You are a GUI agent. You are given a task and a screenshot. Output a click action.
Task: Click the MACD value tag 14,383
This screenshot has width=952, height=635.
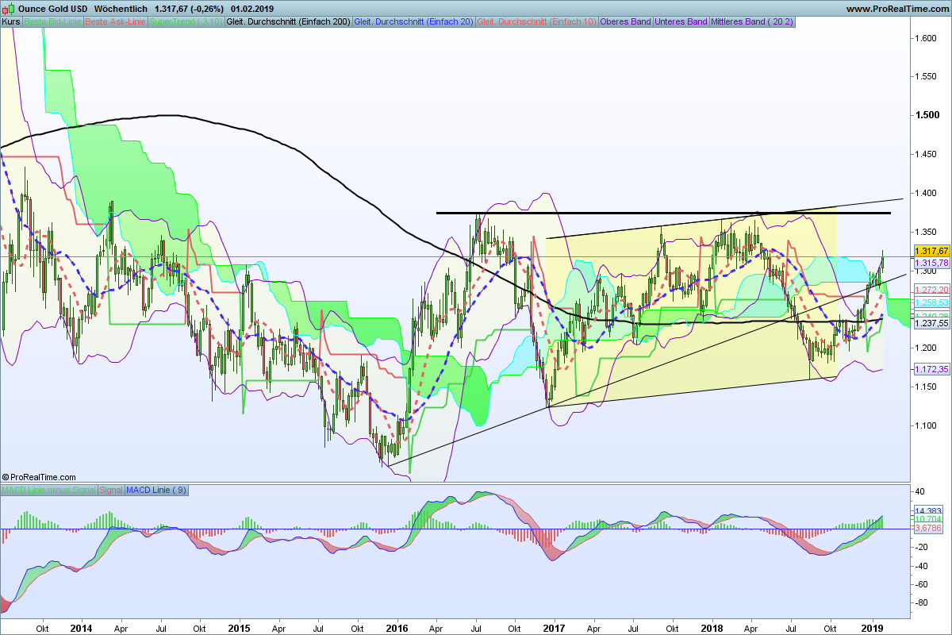(x=927, y=510)
